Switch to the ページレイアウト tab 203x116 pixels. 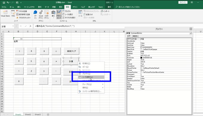click(29, 7)
